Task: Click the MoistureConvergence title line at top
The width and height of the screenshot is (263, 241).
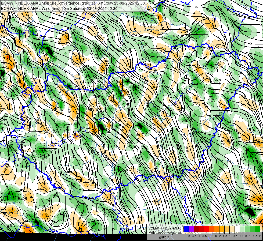Action: [x=74, y=3]
